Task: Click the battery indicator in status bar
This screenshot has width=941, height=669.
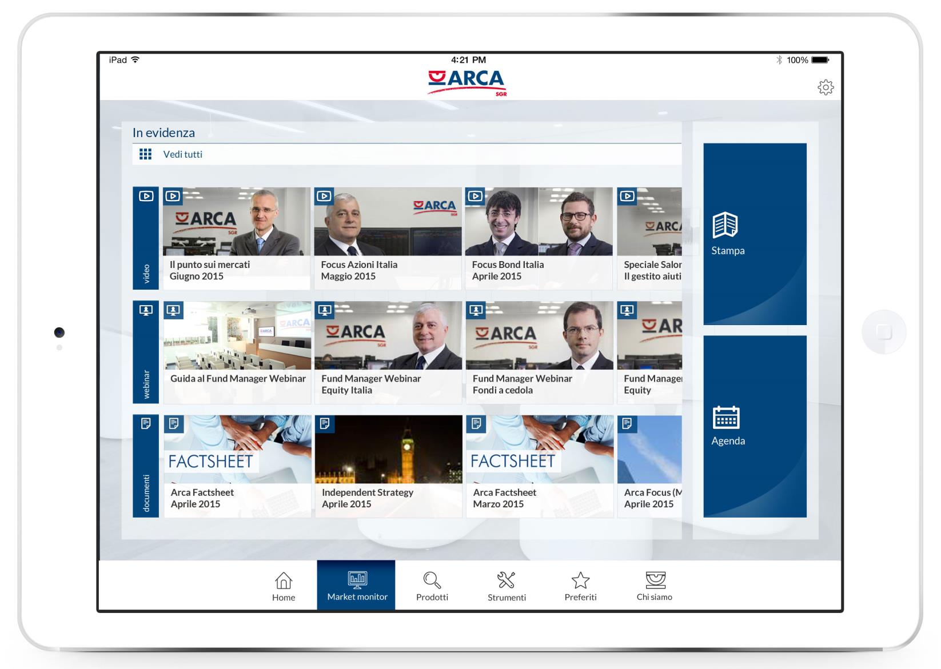Action: [x=820, y=60]
